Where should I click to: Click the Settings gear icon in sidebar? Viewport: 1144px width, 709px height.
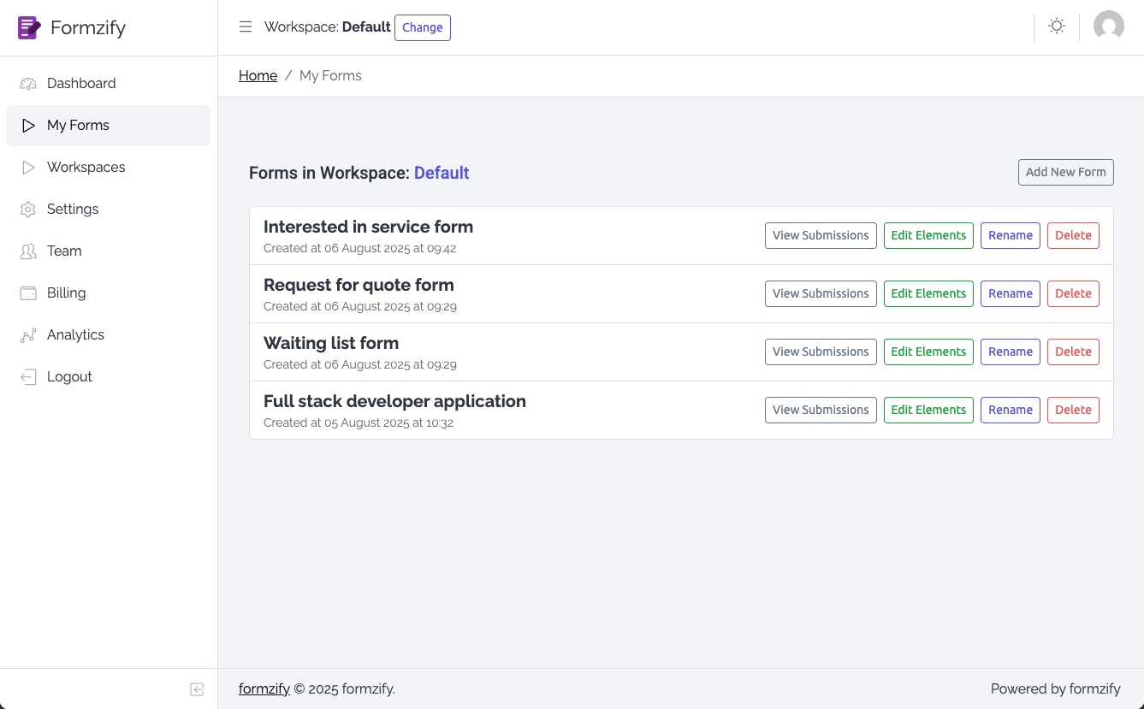pyautogui.click(x=28, y=210)
